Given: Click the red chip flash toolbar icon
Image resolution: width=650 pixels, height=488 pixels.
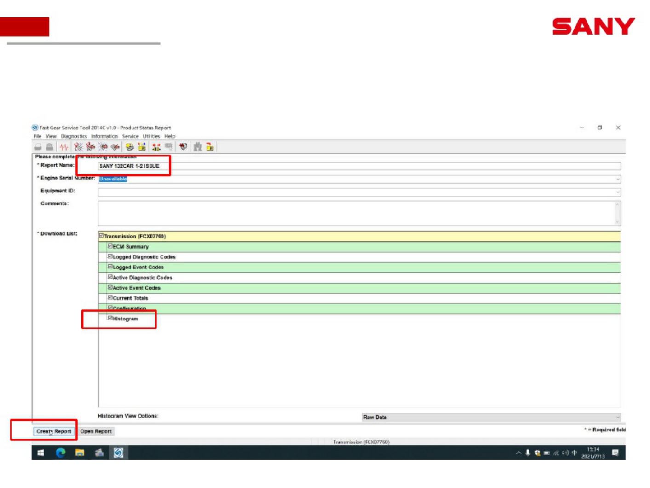Looking at the screenshot, I should point(183,147).
